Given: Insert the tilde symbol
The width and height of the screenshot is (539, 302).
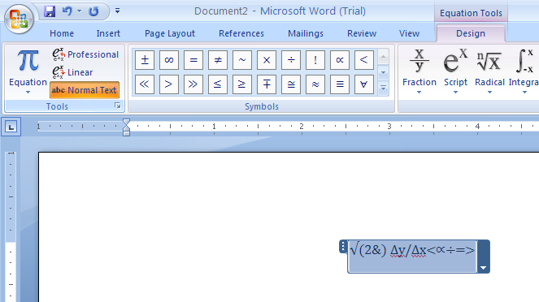Looking at the screenshot, I should pos(242,60).
